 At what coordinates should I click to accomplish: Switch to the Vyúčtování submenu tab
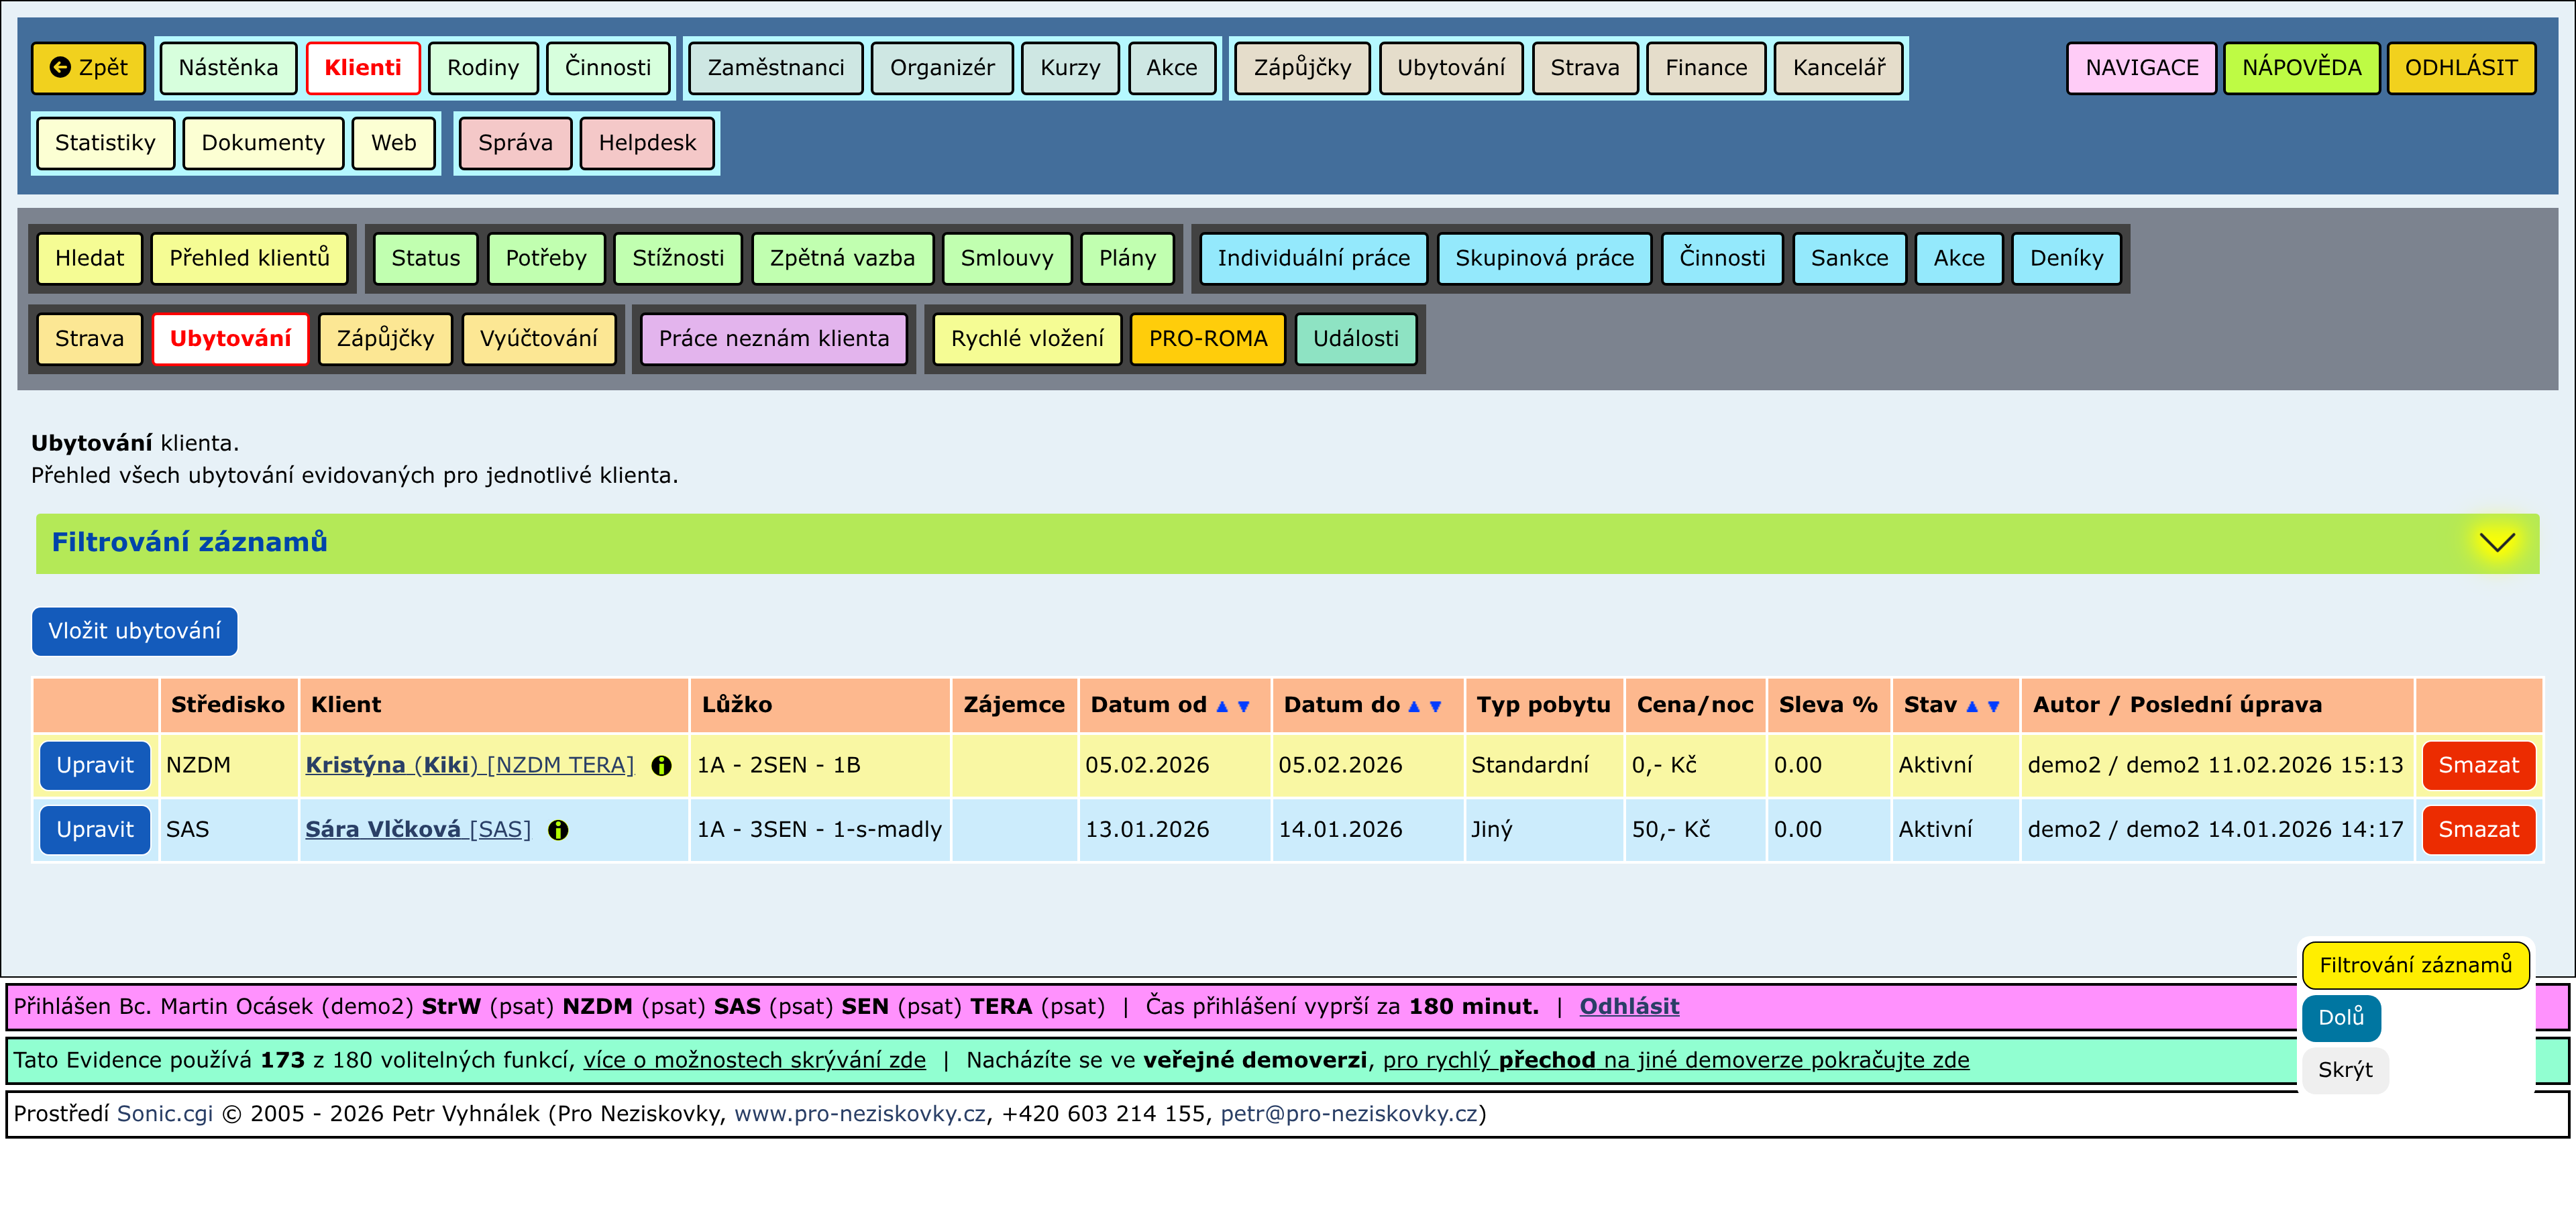538,339
